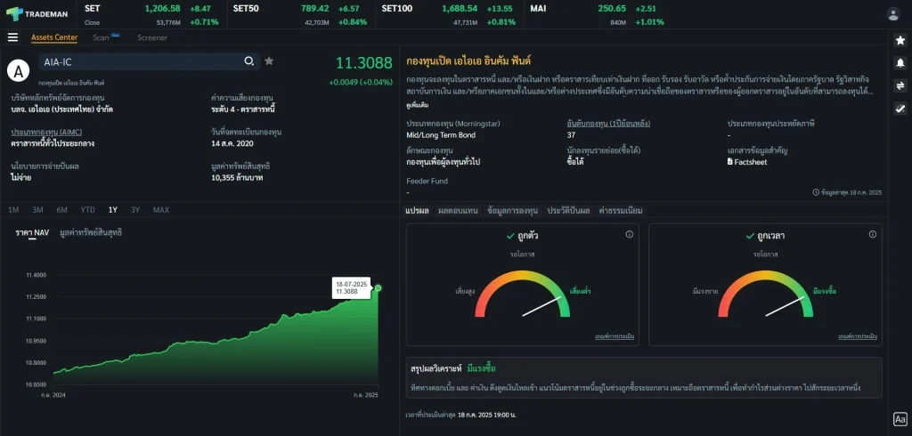
Task: Open the อันดับกองทุน (1ปีย้อนหลัง) link
Action: click(x=608, y=124)
